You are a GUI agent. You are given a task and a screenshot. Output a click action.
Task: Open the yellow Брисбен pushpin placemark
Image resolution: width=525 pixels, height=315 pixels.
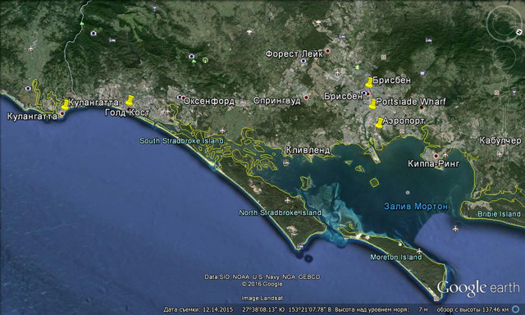tap(368, 83)
